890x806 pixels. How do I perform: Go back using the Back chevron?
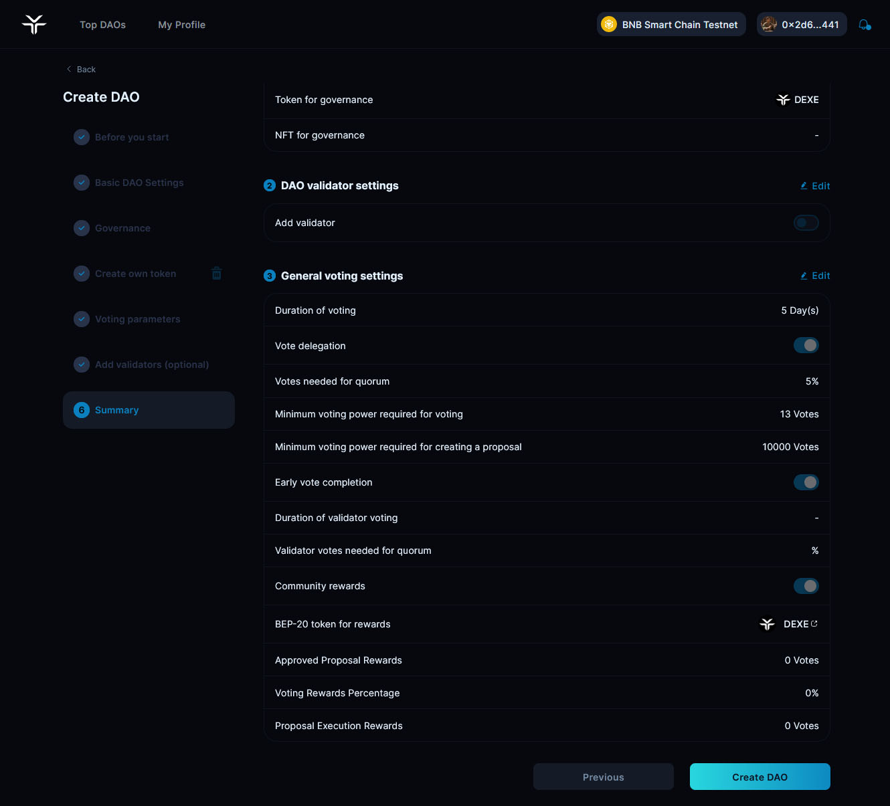tap(69, 70)
